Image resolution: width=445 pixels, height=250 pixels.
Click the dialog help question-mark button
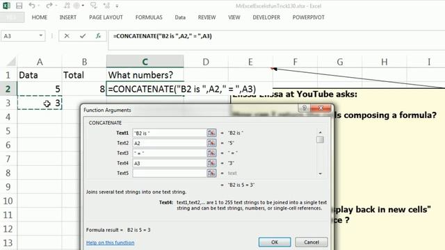point(305,108)
